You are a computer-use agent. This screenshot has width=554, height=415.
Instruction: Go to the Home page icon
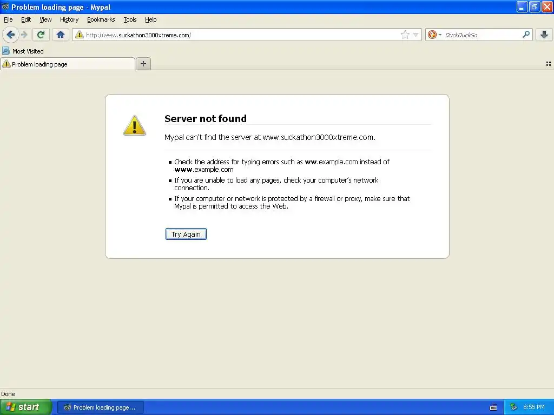pos(61,35)
